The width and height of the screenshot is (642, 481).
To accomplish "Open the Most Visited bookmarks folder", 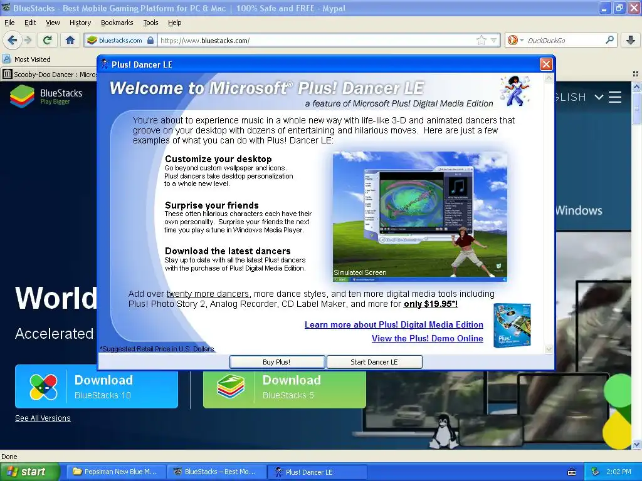I will 26,59.
